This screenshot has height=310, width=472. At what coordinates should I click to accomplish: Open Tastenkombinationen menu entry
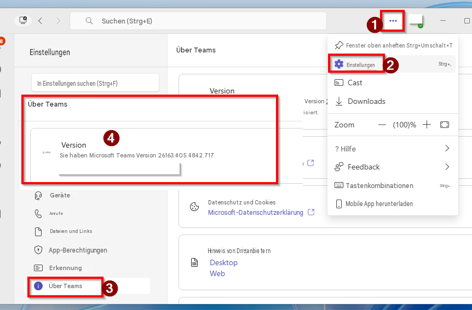tap(393, 185)
